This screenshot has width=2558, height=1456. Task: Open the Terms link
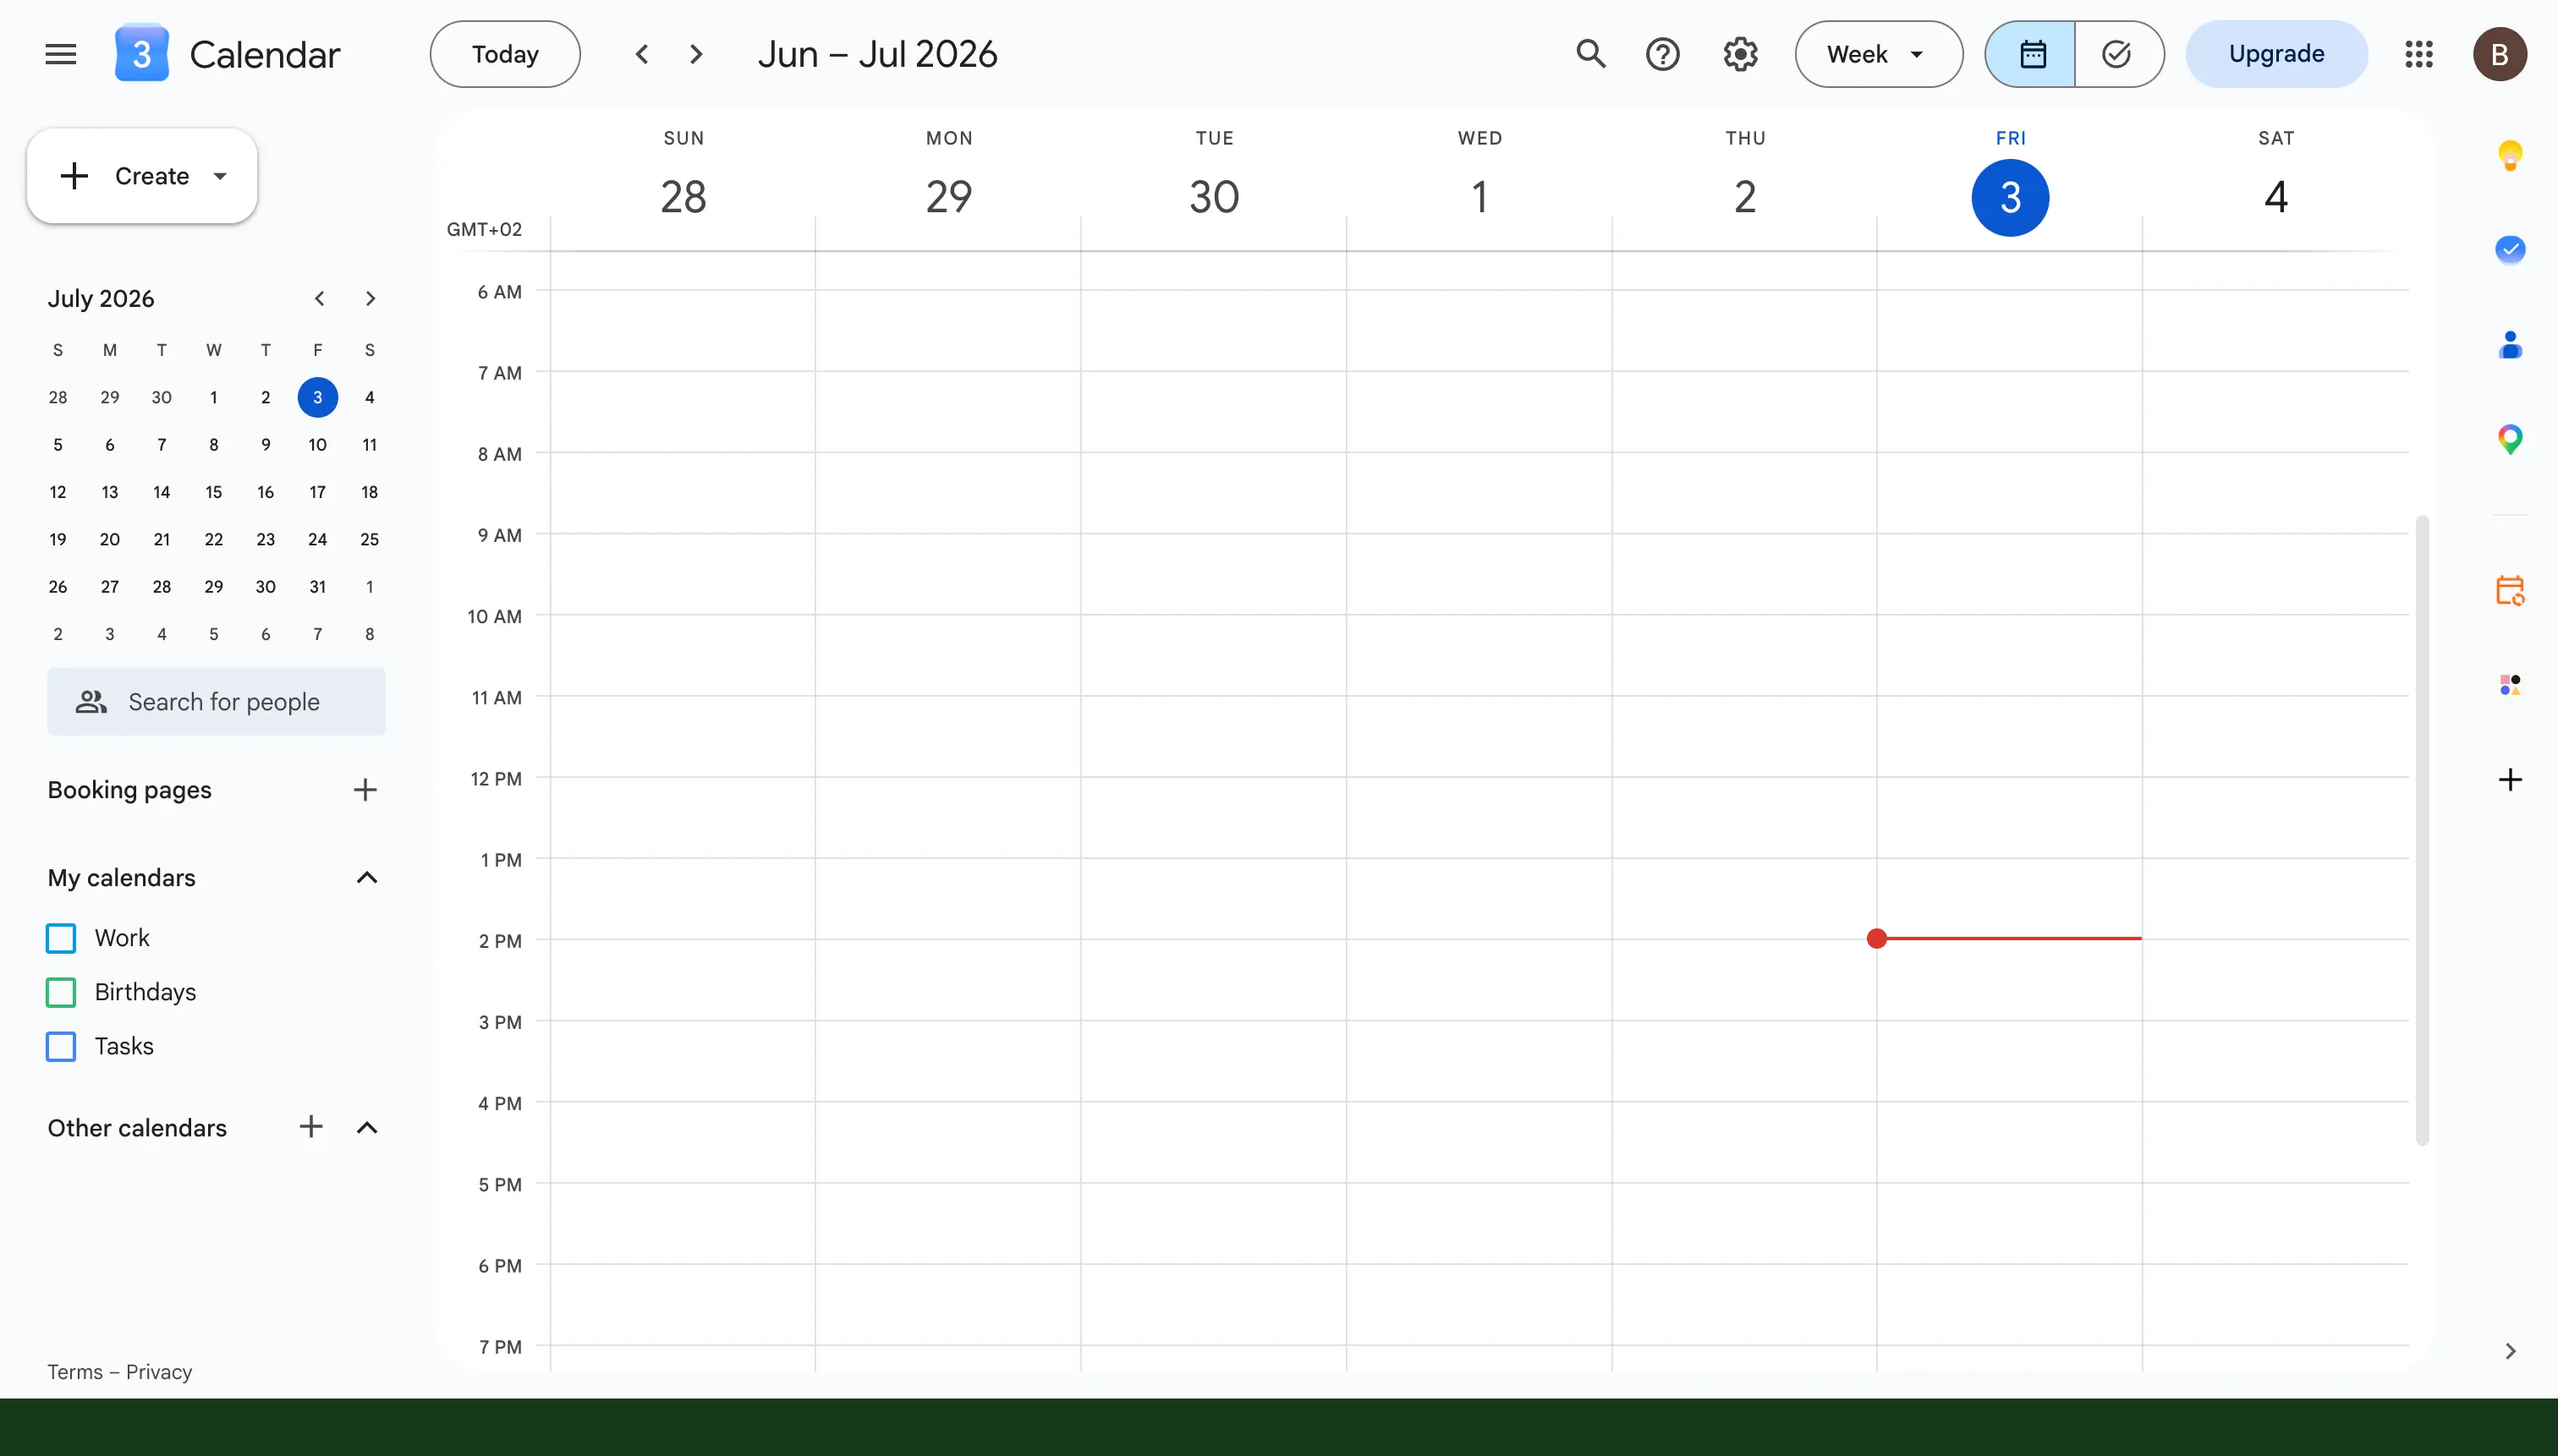74,1372
